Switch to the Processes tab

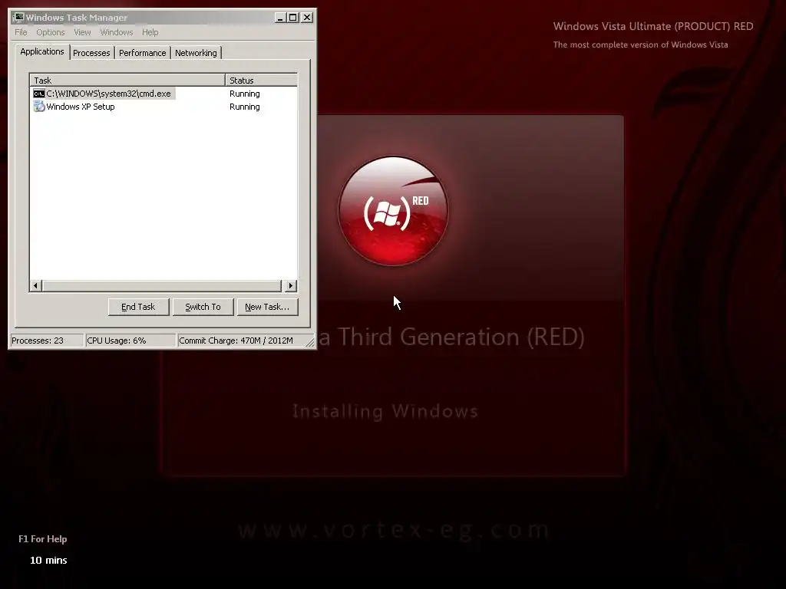pyautogui.click(x=91, y=53)
